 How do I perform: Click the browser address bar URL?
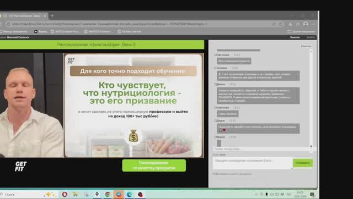(x=109, y=24)
